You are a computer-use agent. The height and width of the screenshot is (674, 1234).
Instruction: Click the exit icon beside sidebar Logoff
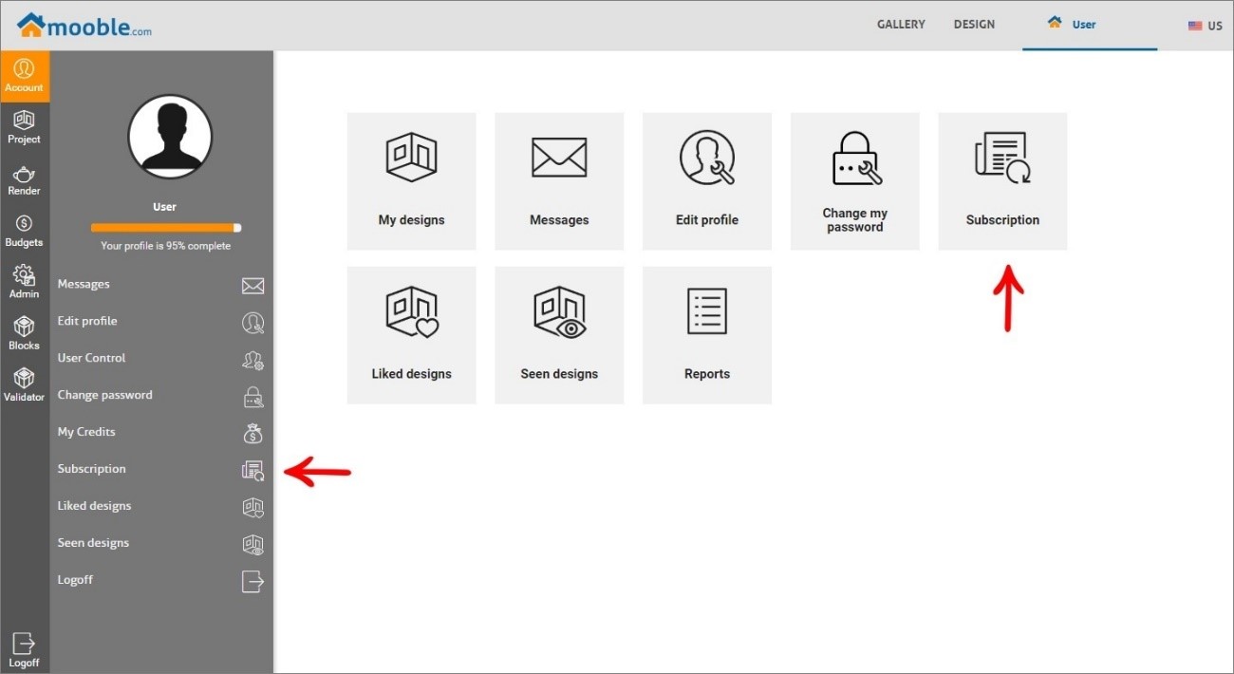pyautogui.click(x=252, y=581)
